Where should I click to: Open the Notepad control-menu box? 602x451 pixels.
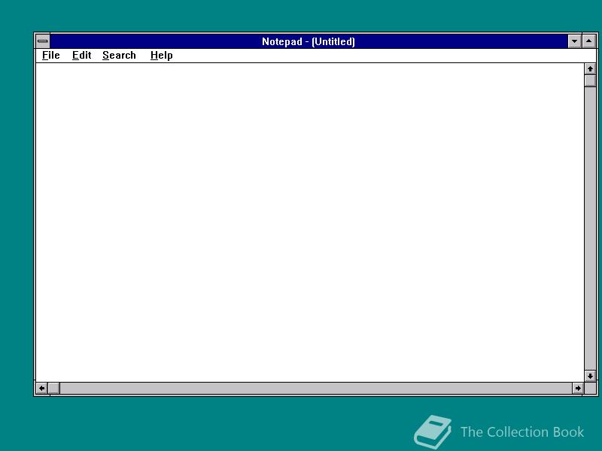[x=43, y=41]
